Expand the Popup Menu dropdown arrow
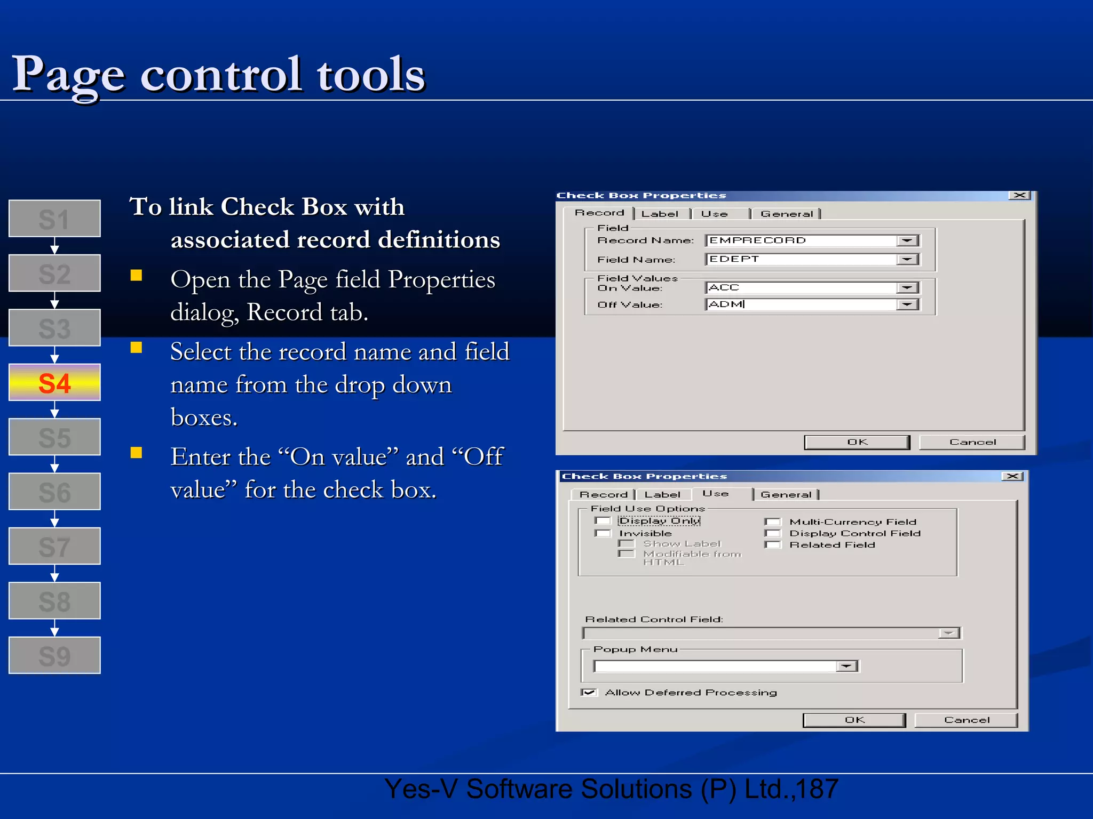This screenshot has width=1093, height=819. pos(846,667)
